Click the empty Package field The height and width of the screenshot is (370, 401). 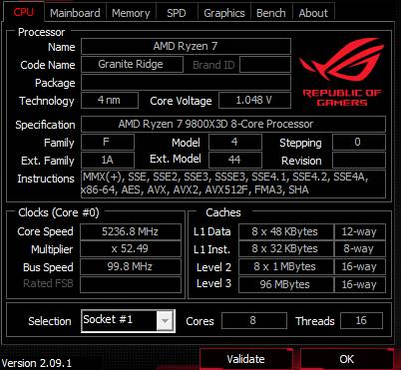pyautogui.click(x=186, y=82)
